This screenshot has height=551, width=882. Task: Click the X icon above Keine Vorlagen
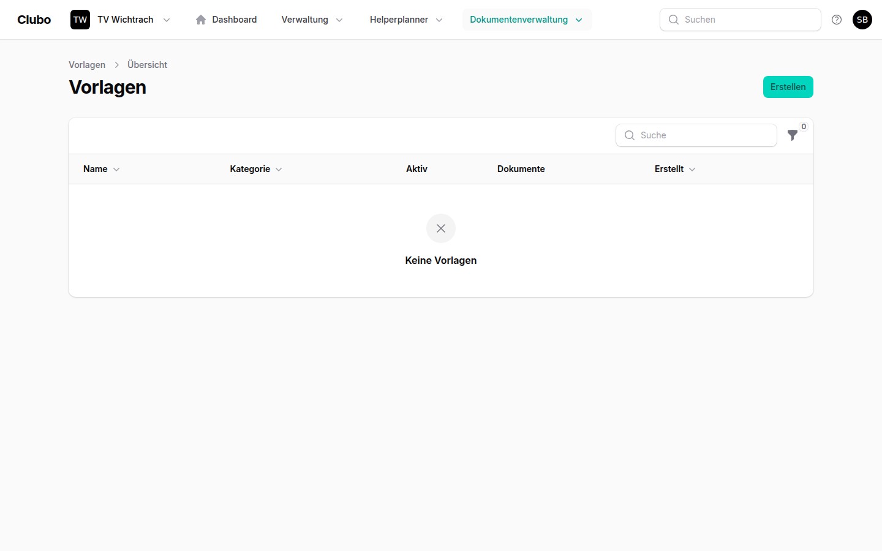pos(441,228)
